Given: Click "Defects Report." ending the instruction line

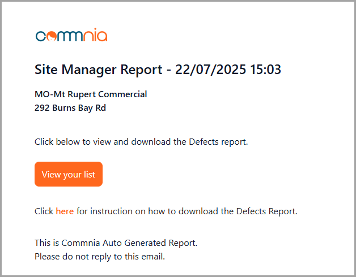Looking at the screenshot, I should click(267, 211).
